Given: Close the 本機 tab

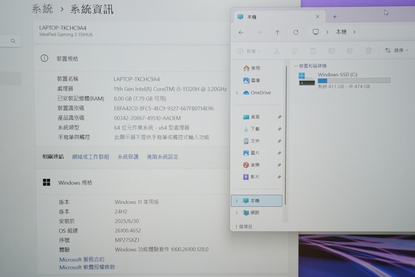Looking at the screenshot, I should (318, 17).
